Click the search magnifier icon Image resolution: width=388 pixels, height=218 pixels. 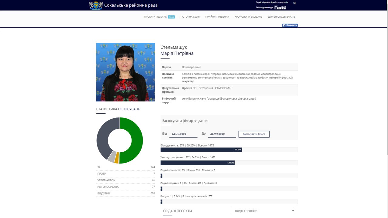(294, 3)
